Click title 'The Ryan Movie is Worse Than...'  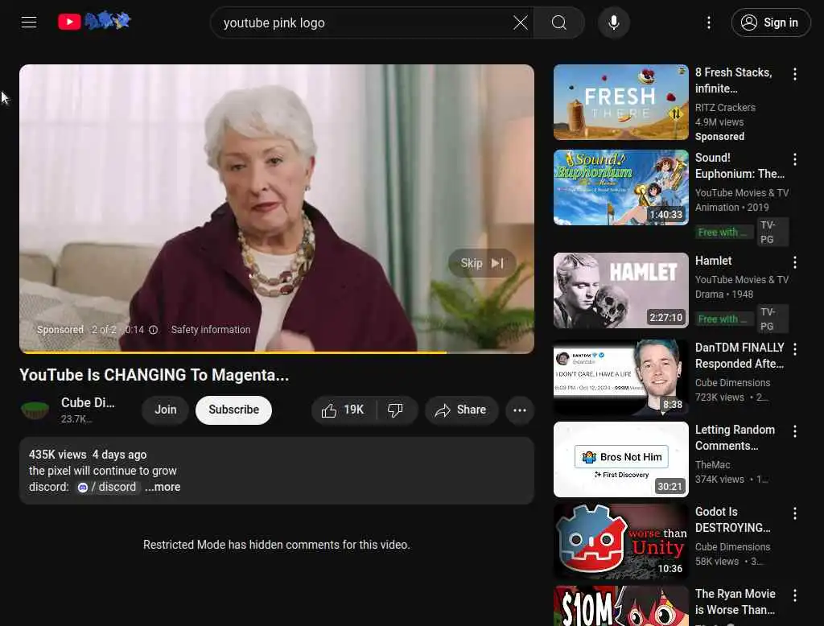click(735, 602)
